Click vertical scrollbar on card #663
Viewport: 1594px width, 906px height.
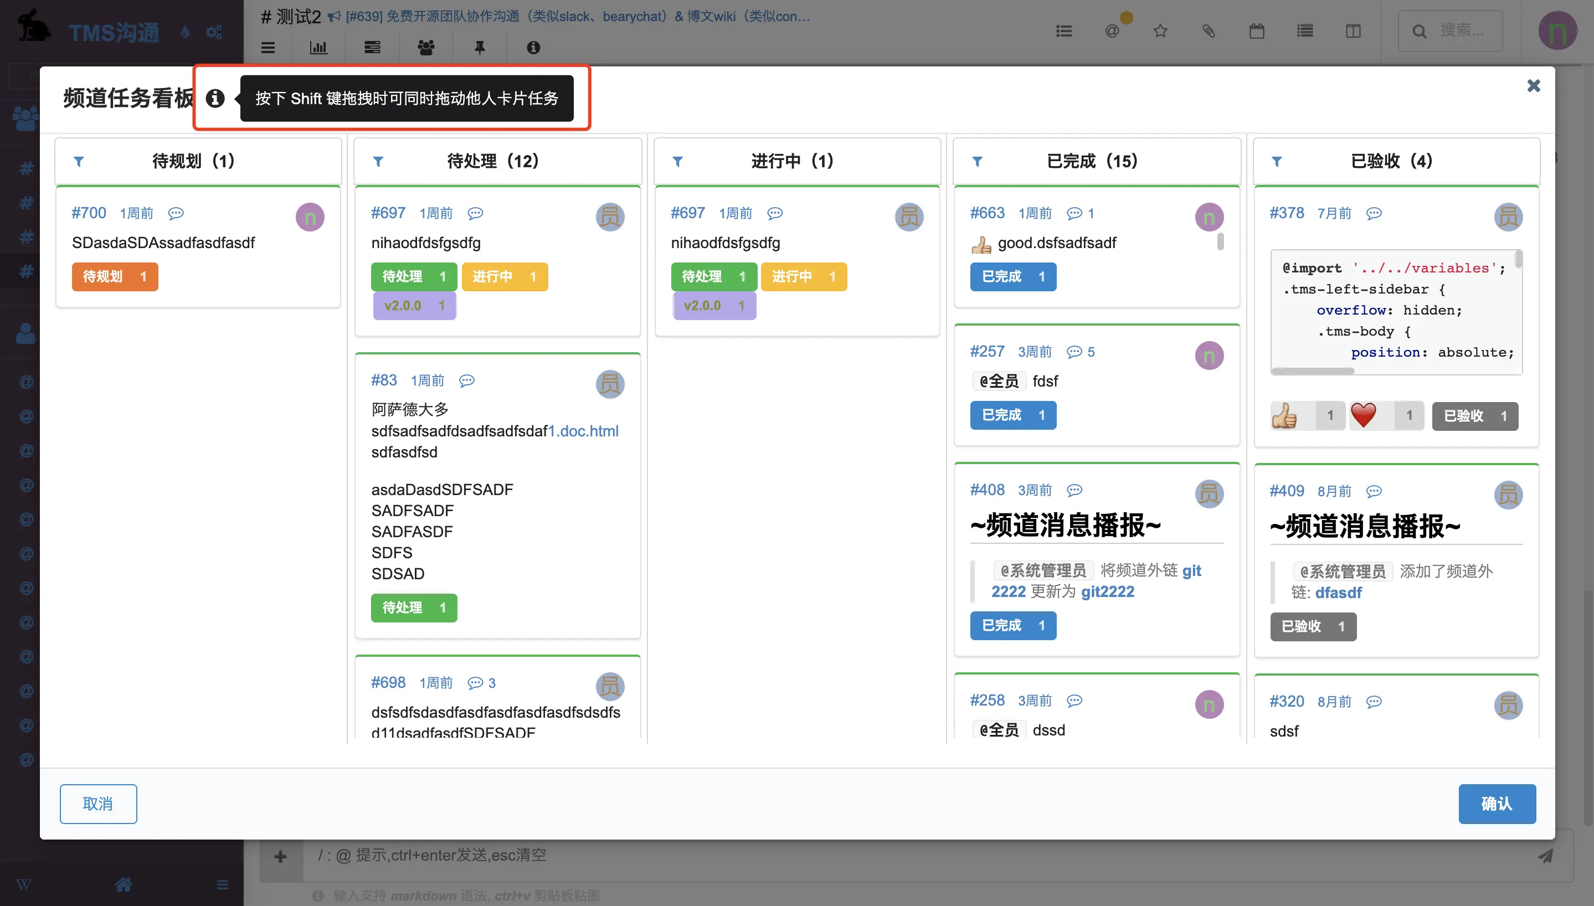pyautogui.click(x=1220, y=241)
